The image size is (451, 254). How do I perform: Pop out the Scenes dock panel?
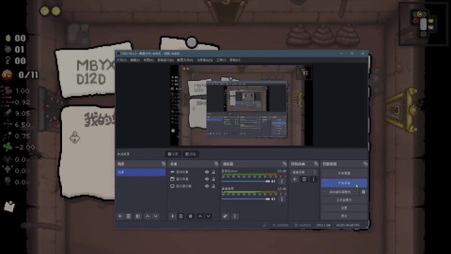point(163,164)
